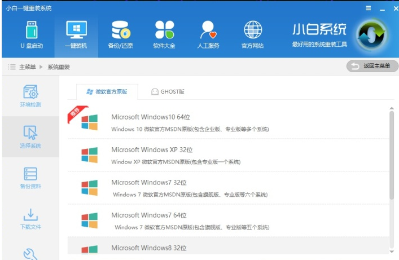Go to the 环境检测 environment check step

30,96
